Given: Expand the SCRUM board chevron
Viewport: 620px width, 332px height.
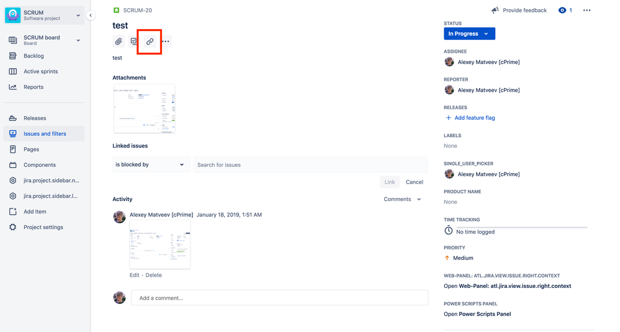Looking at the screenshot, I should 78,40.
